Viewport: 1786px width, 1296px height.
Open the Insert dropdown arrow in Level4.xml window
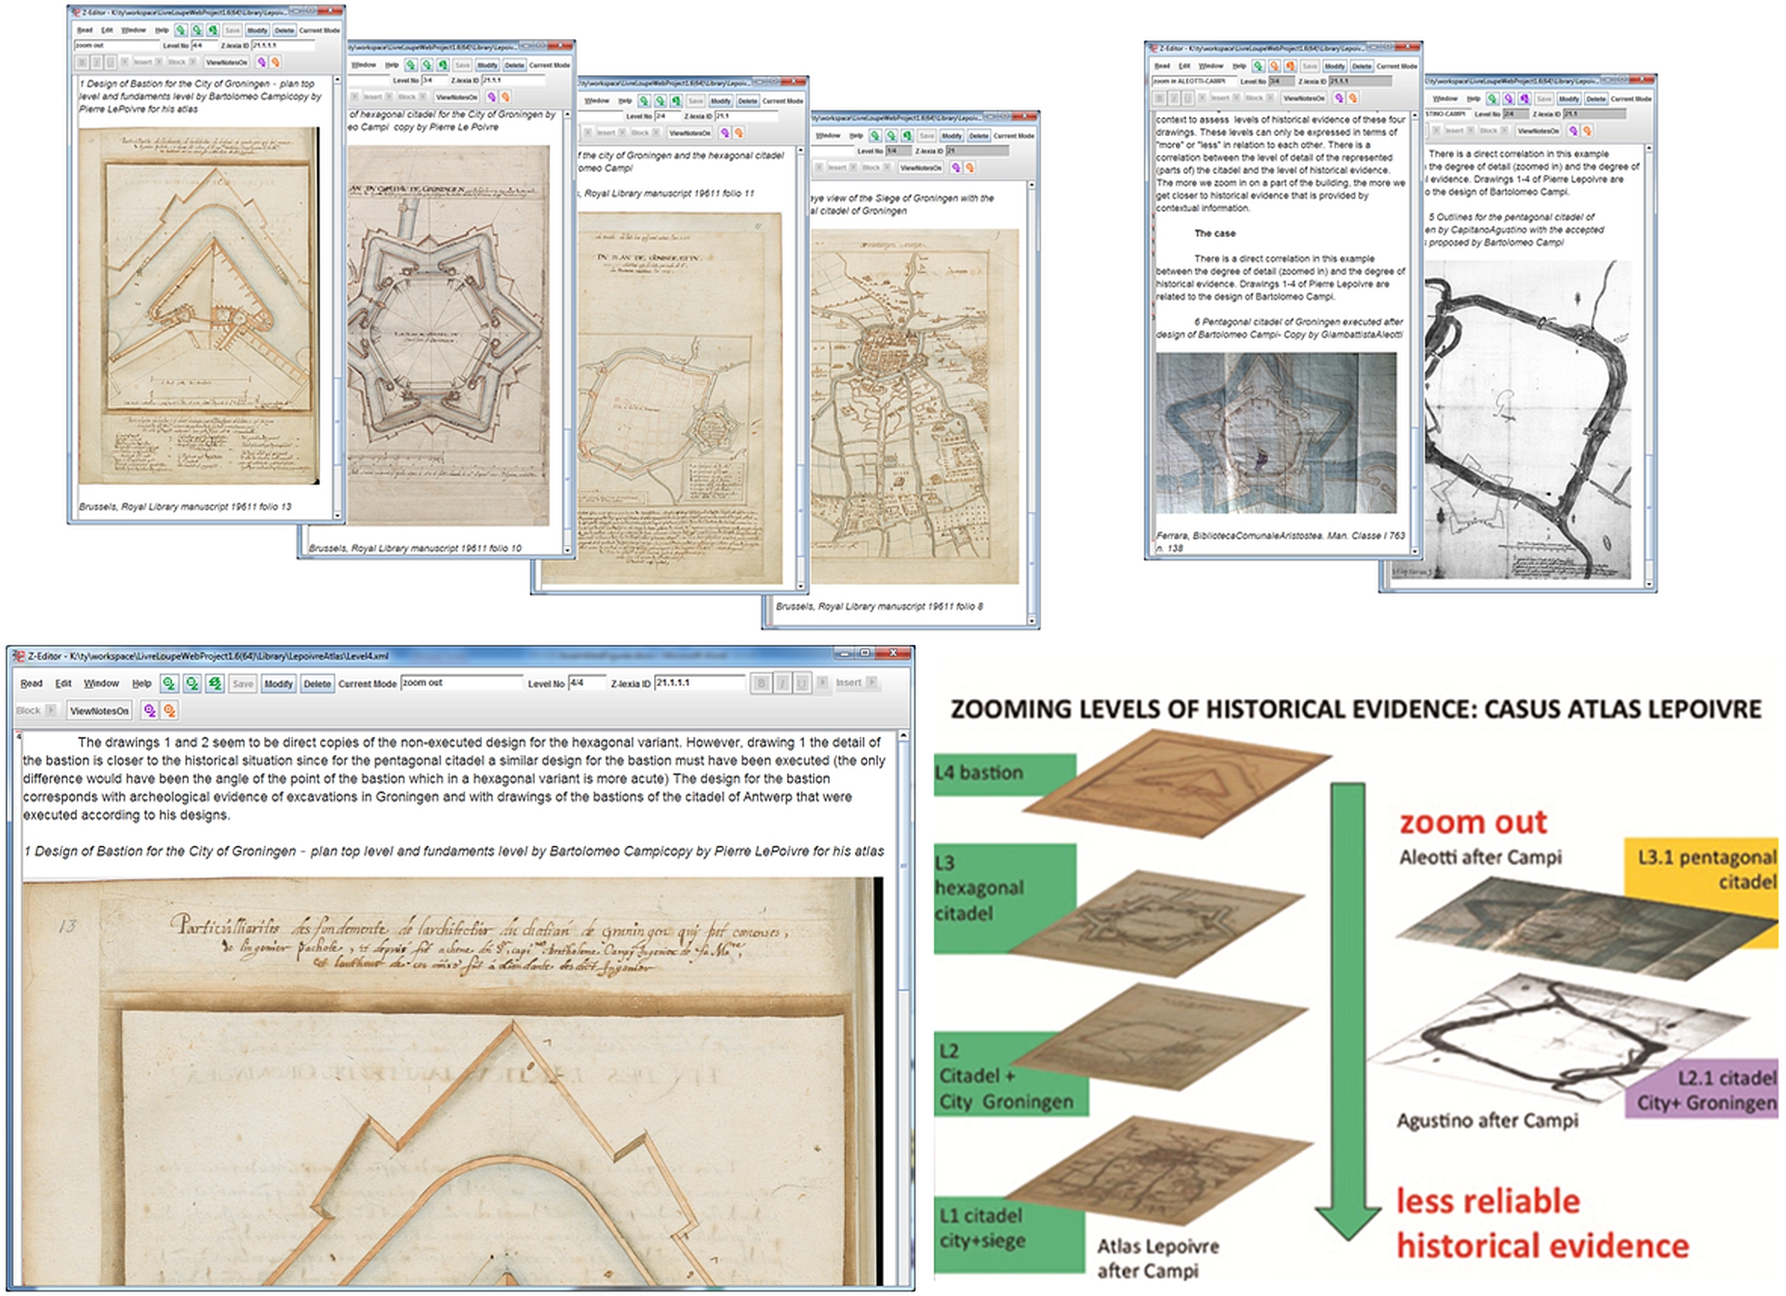coord(872,682)
